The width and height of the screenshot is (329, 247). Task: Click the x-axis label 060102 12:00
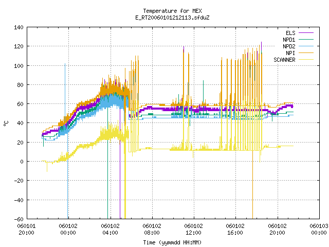(x=194, y=230)
